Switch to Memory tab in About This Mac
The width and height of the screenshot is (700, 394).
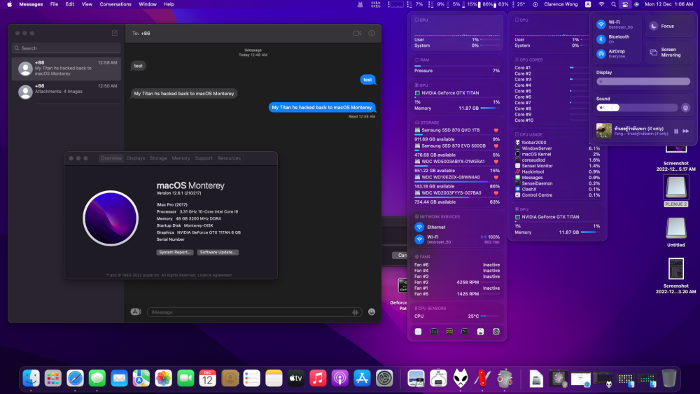tap(181, 158)
